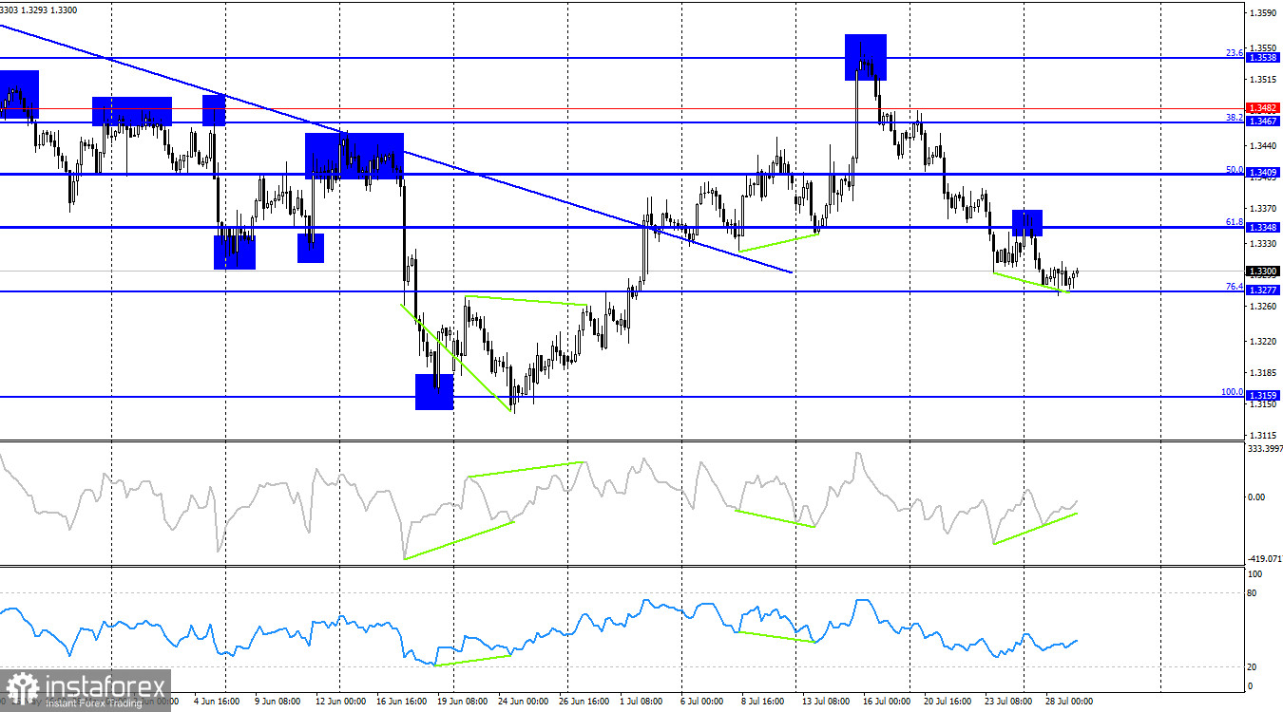Select the 100.0 Fibonacci level label
Image resolution: width=1283 pixels, height=712 pixels.
(x=1232, y=391)
